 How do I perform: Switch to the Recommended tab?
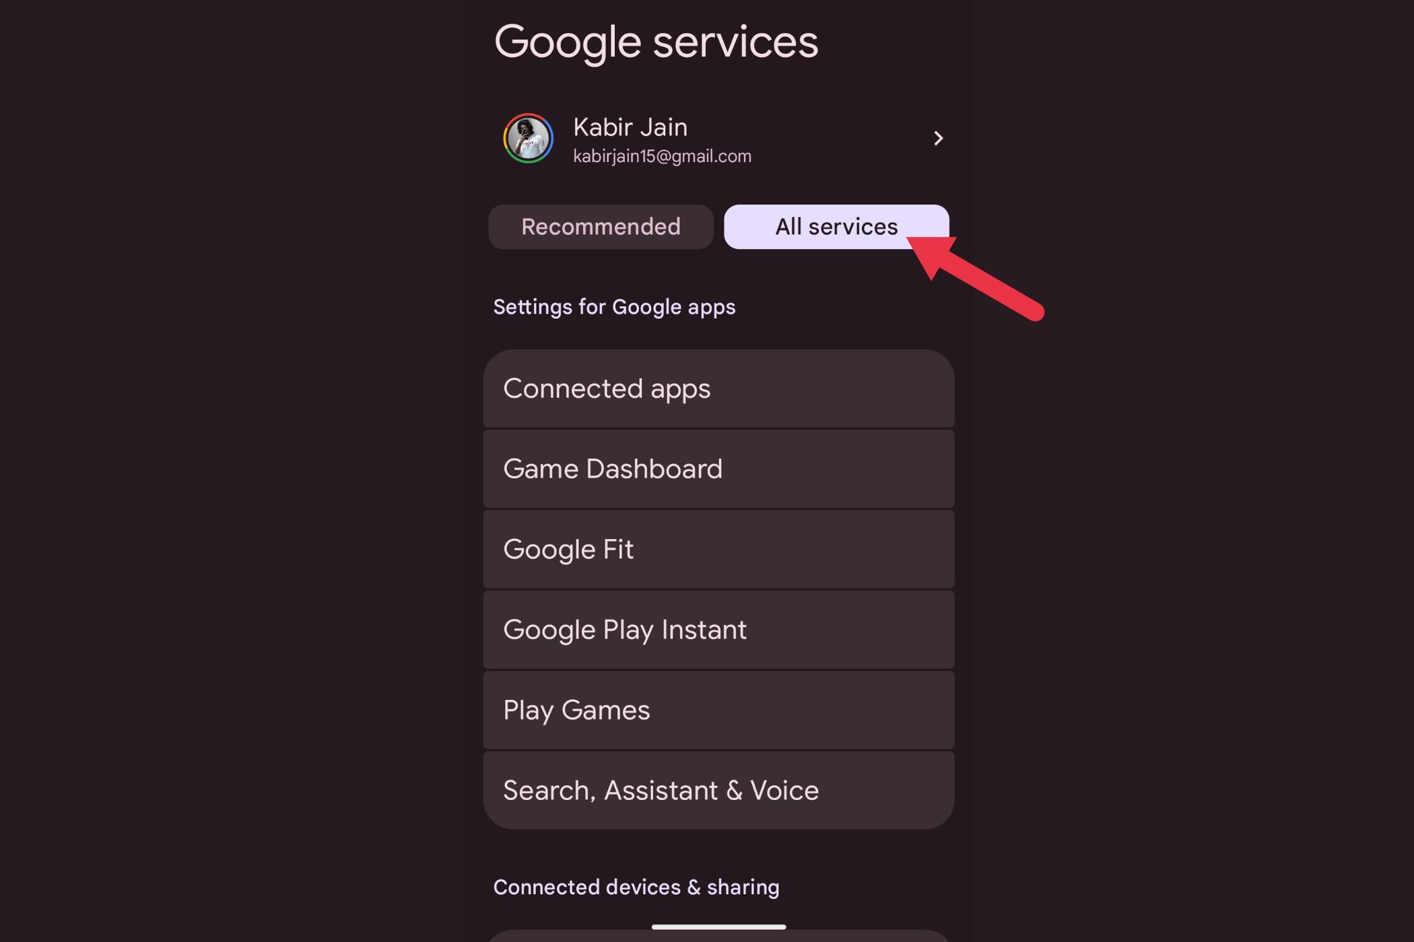tap(601, 227)
